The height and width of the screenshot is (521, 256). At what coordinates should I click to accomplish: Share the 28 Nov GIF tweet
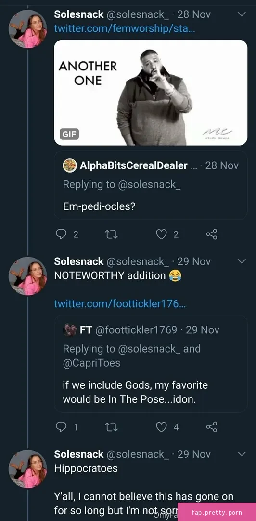212,234
